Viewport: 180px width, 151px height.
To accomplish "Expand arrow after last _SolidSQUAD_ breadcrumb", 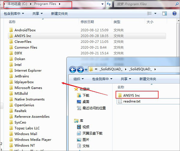I will tap(155, 69).
